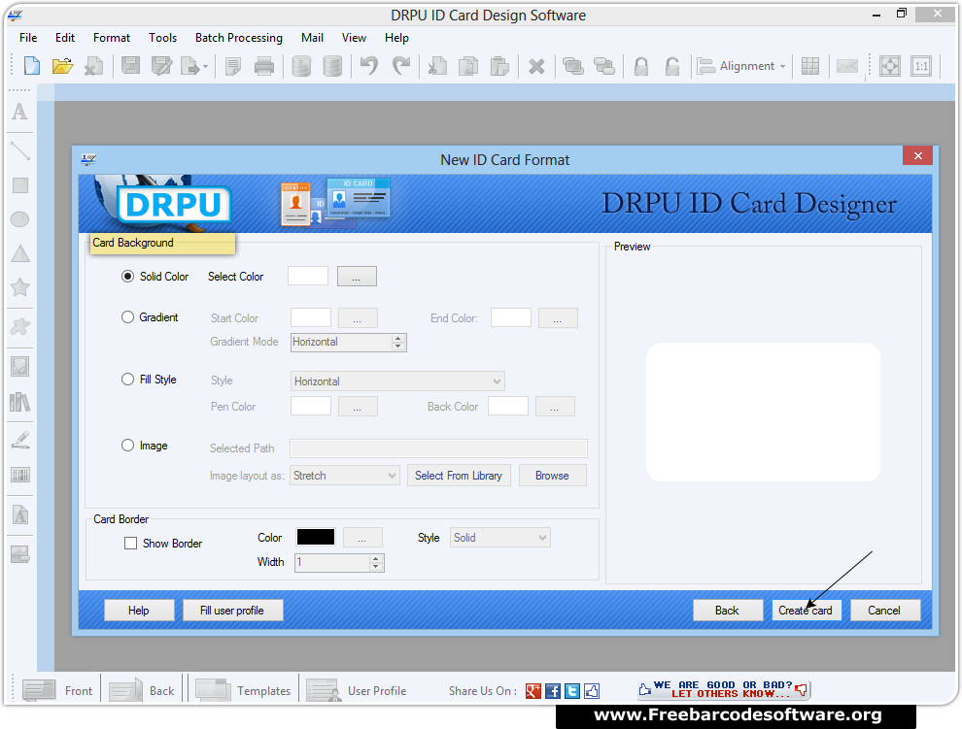Select the Gradient radio button

(x=127, y=317)
